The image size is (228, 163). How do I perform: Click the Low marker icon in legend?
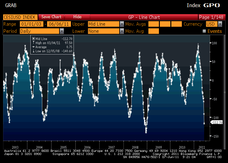click(33, 51)
